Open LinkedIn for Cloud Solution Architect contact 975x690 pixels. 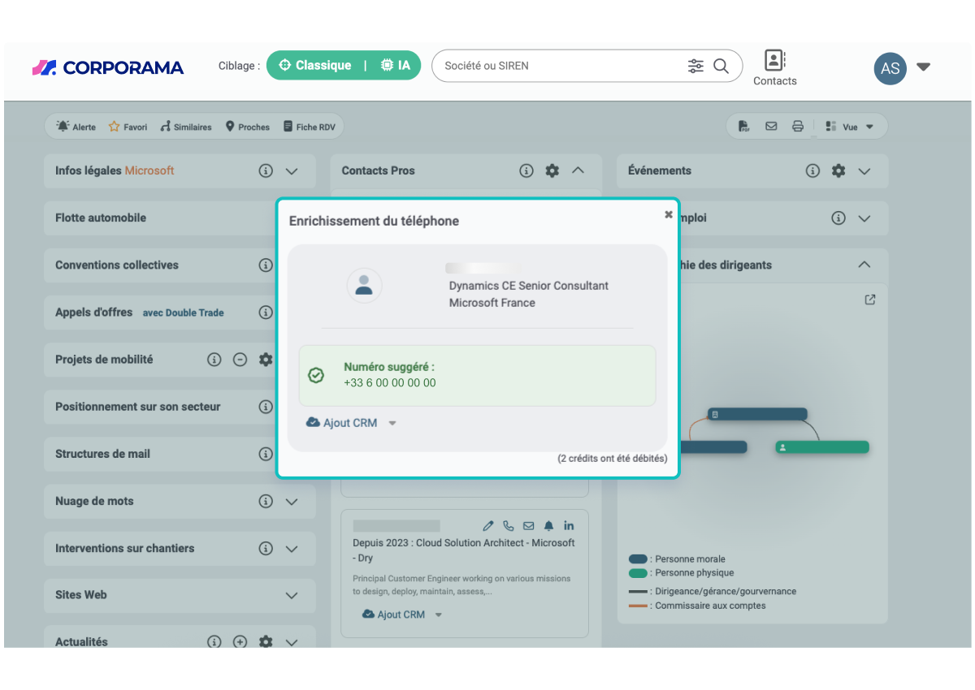[x=569, y=526]
